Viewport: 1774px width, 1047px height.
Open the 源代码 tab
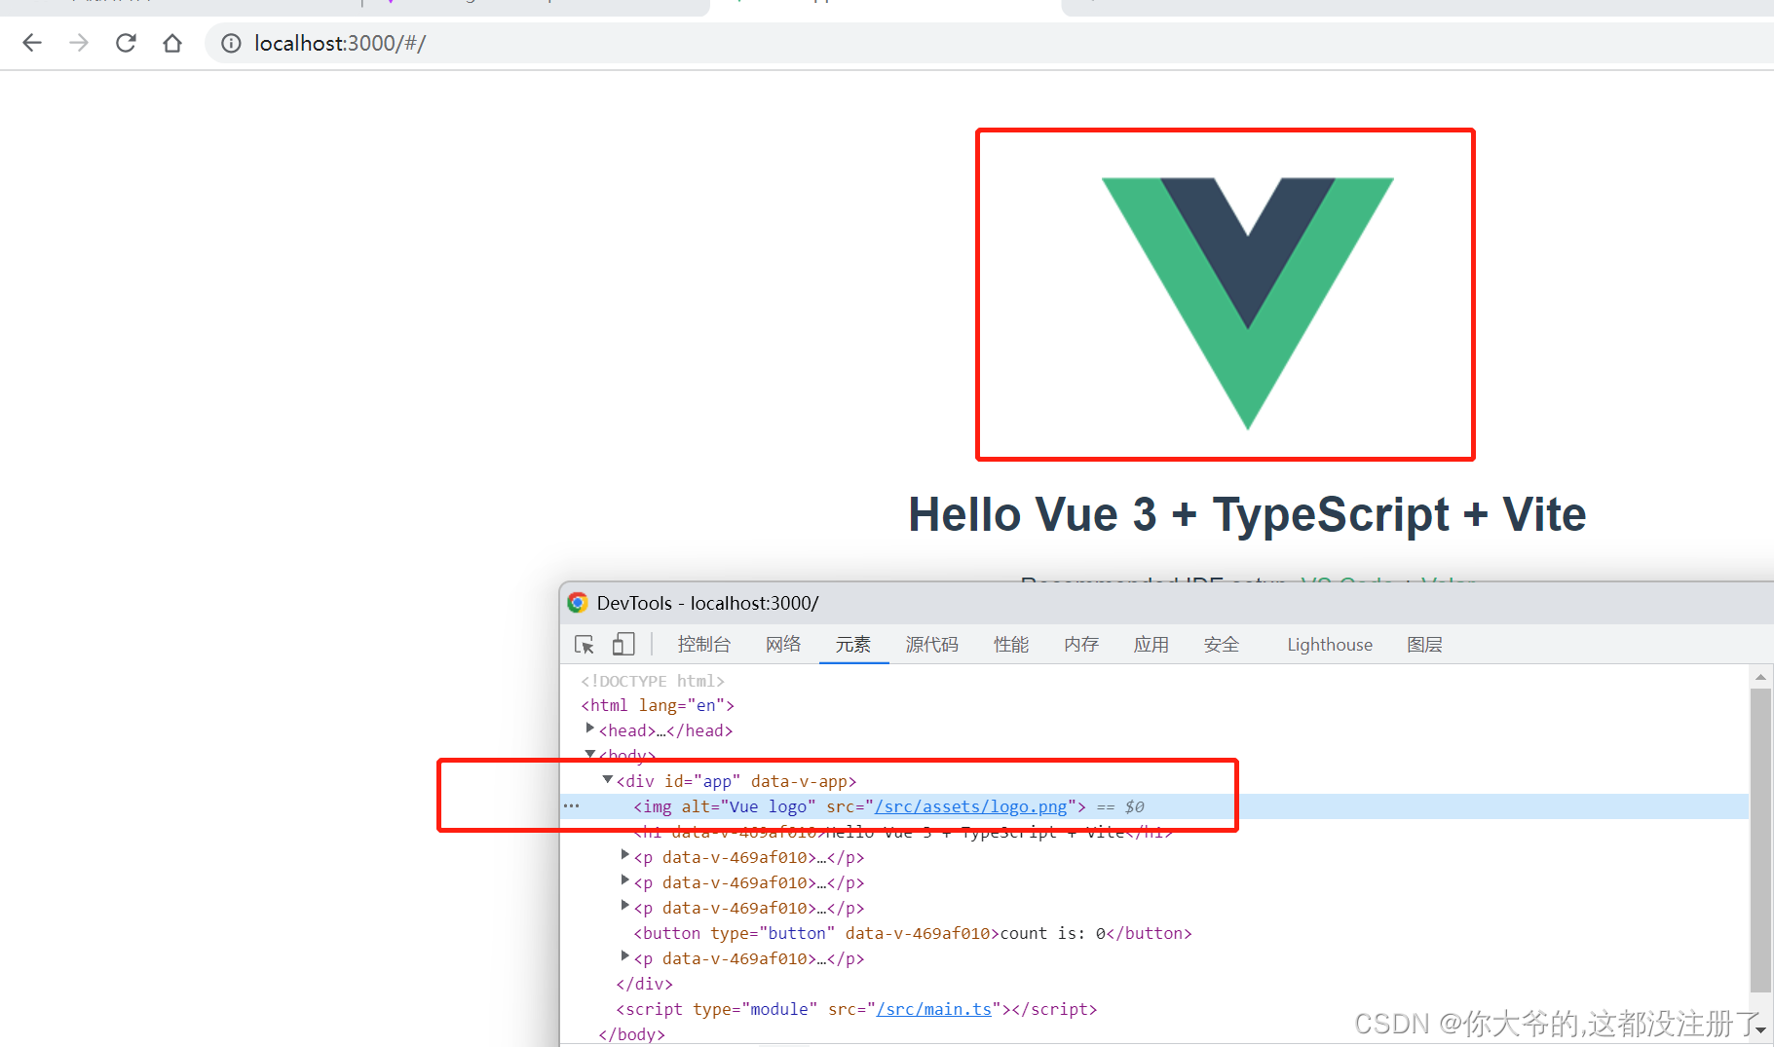(932, 645)
